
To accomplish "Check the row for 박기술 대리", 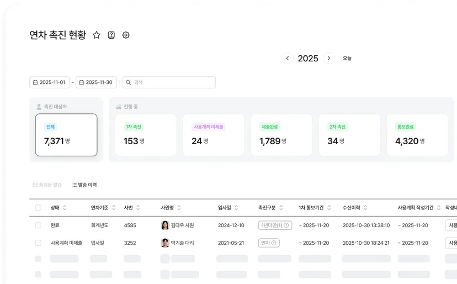I will tap(38, 243).
